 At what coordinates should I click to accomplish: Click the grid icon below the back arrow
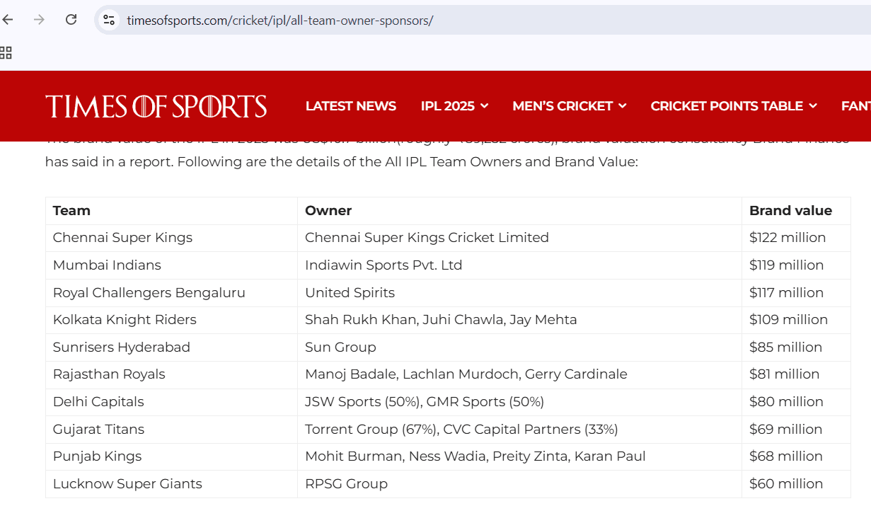click(6, 52)
